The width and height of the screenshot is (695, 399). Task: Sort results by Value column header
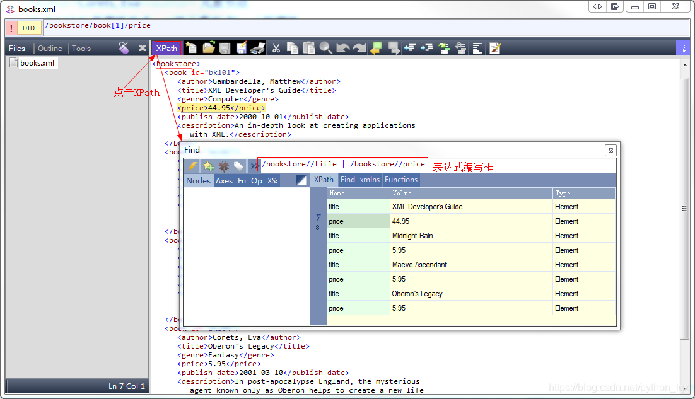point(472,193)
